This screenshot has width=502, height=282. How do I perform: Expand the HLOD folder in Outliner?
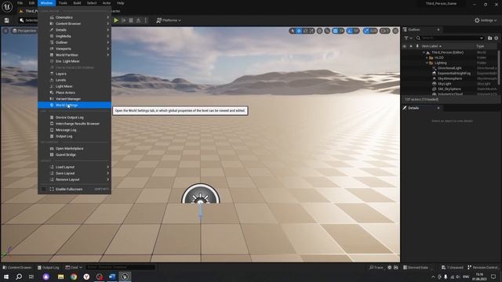pos(427,57)
